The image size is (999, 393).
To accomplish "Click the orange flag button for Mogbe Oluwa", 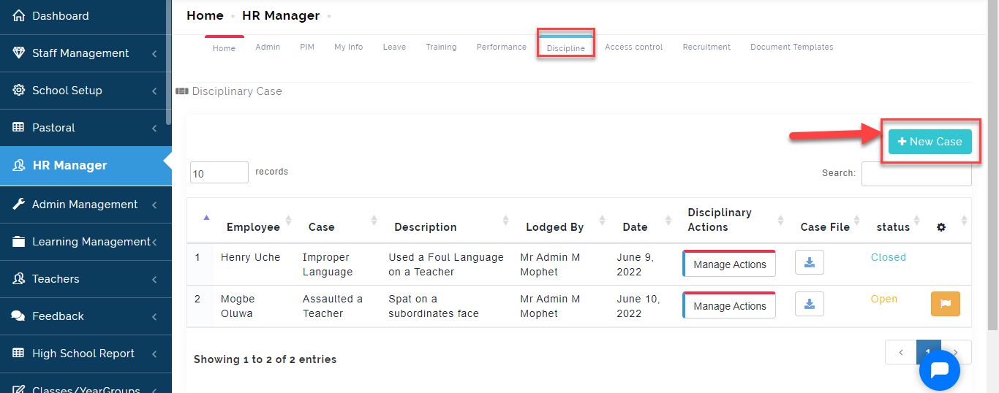I will [x=946, y=304].
